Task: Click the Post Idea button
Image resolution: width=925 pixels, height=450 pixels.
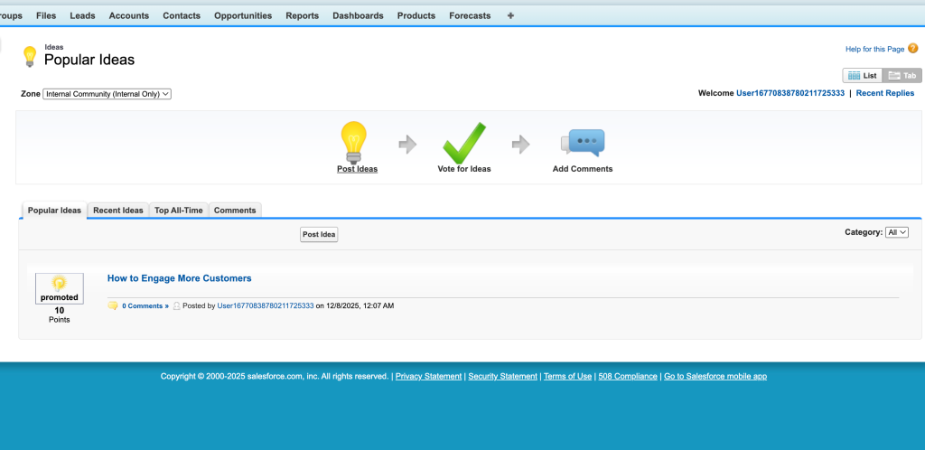Action: pyautogui.click(x=319, y=235)
